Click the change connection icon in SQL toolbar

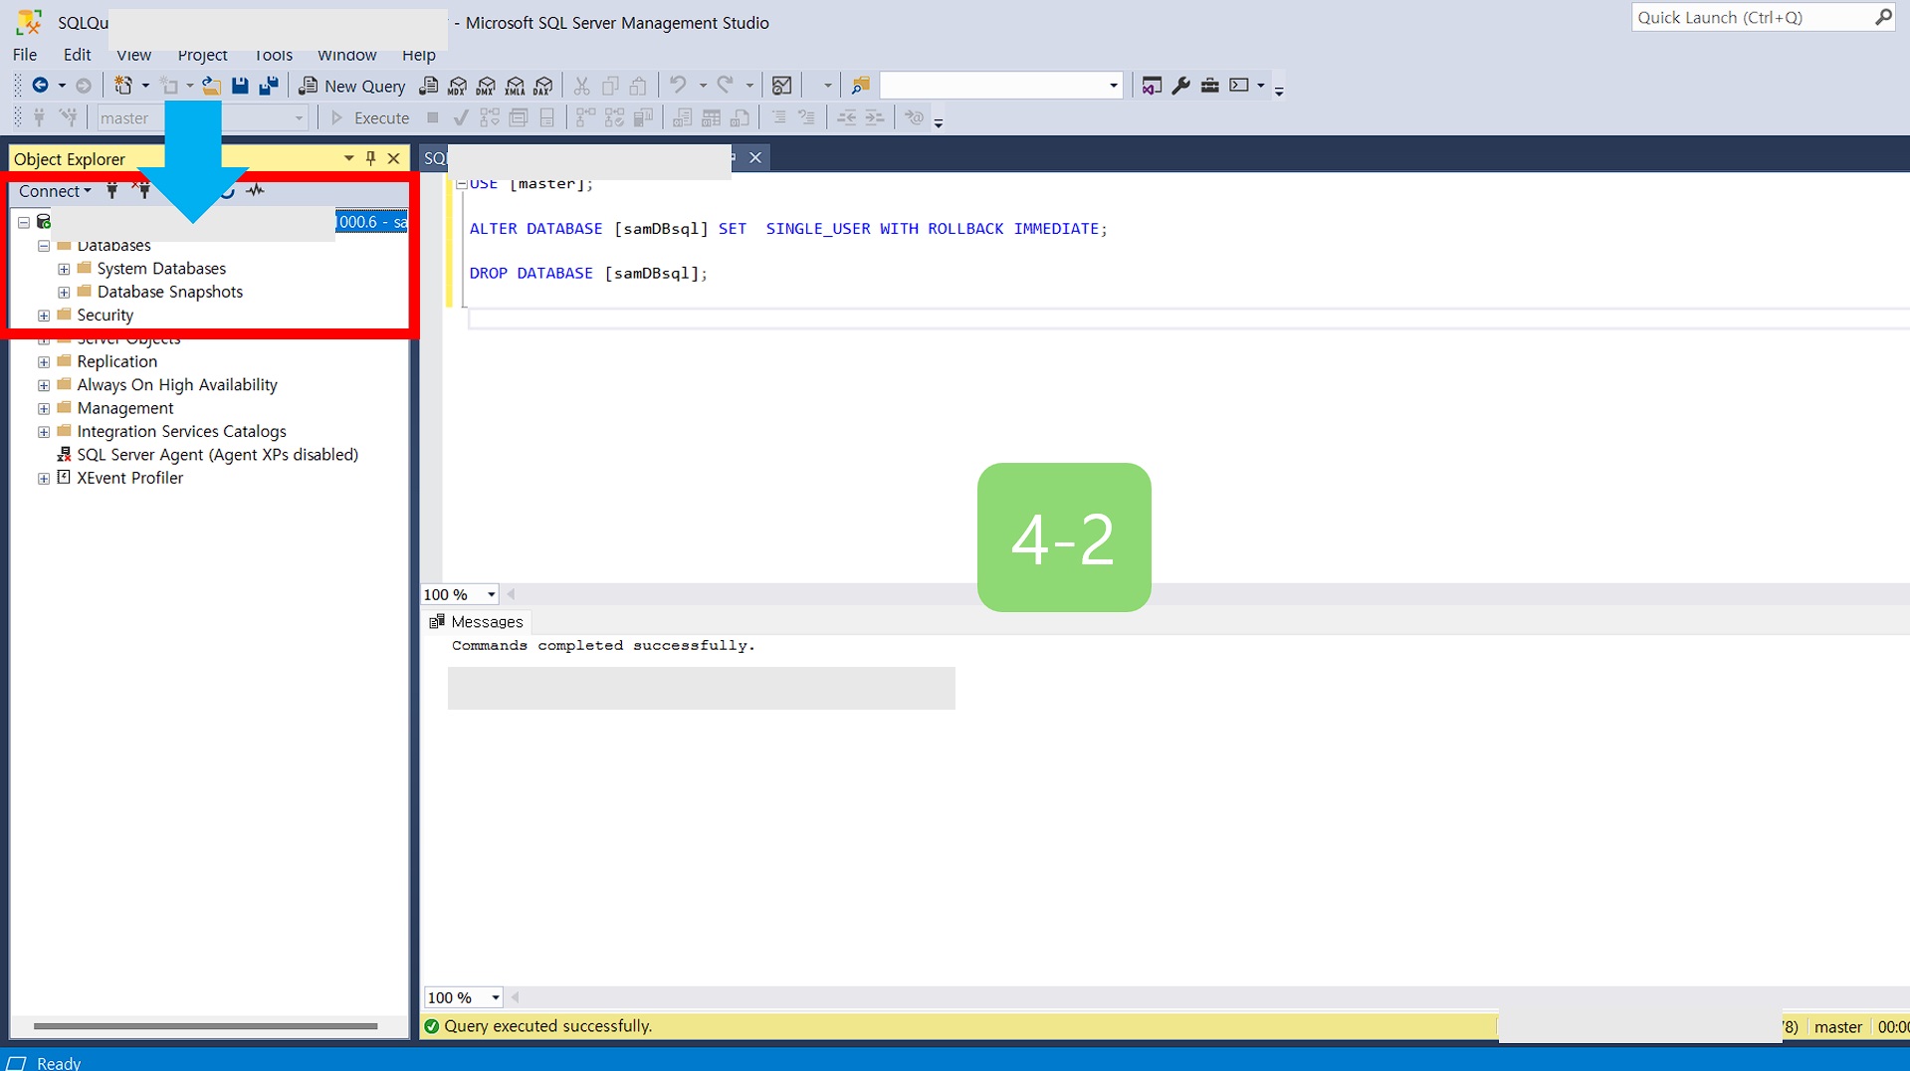coord(69,117)
